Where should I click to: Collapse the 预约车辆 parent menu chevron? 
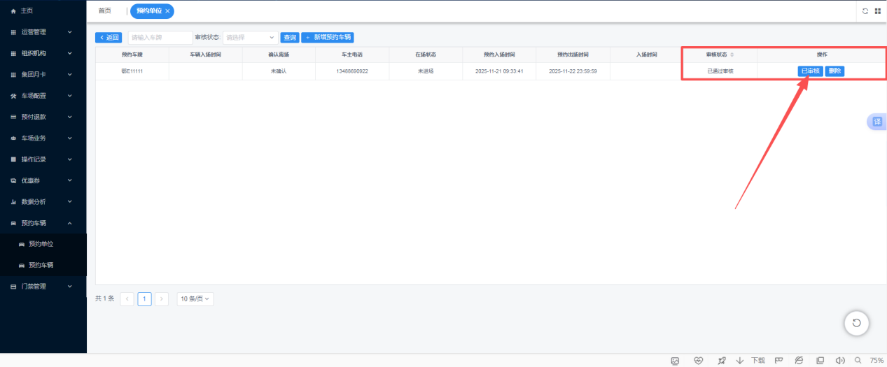click(x=69, y=223)
